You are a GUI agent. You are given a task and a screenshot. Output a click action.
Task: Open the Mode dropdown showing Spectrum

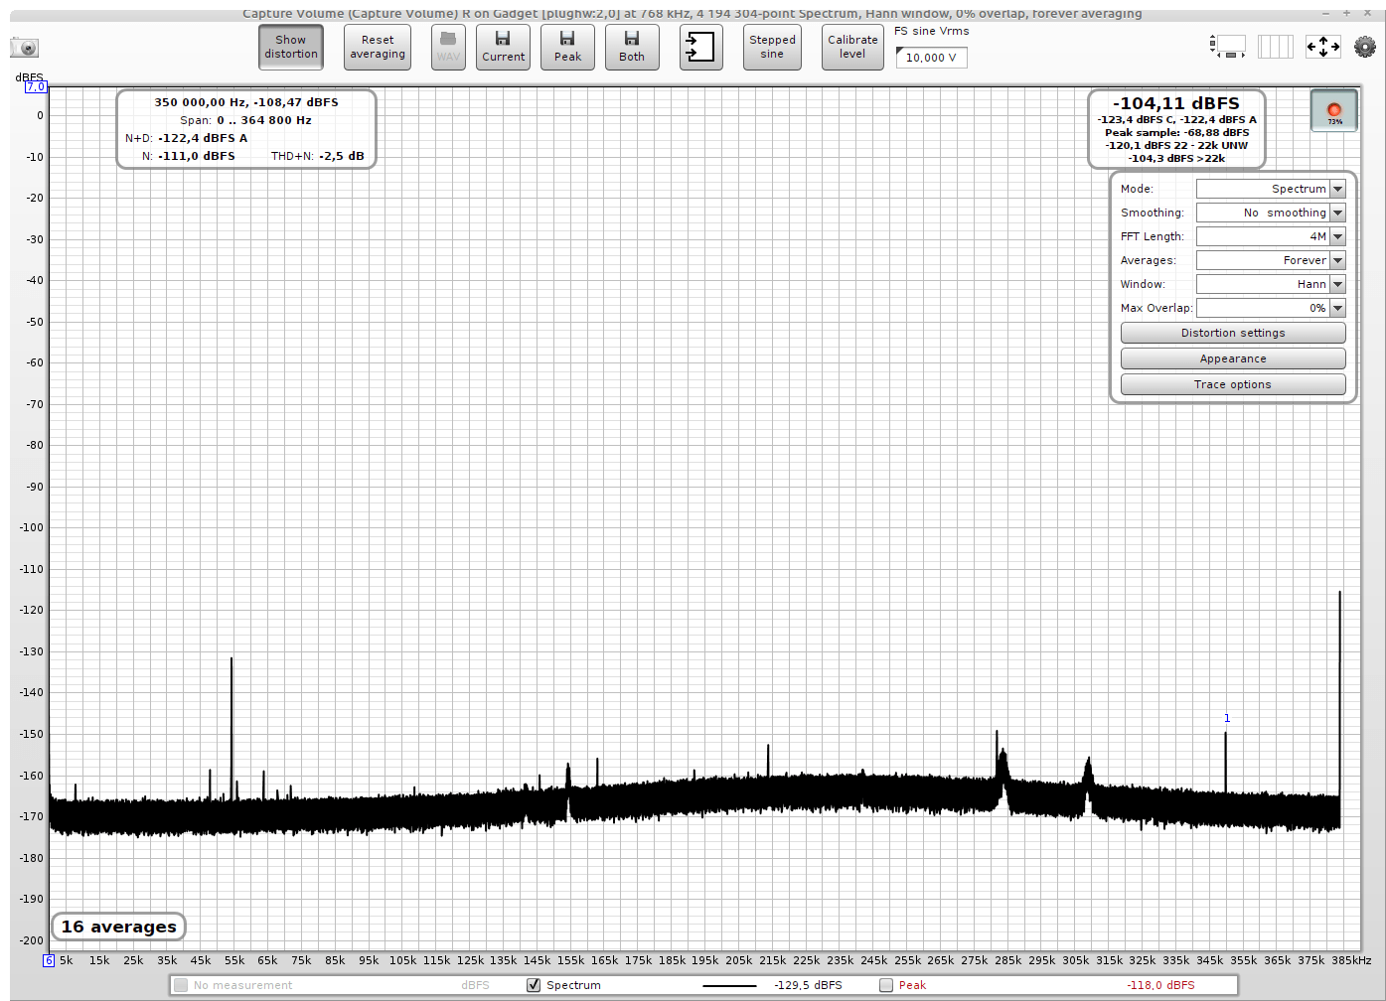[x=1271, y=189]
